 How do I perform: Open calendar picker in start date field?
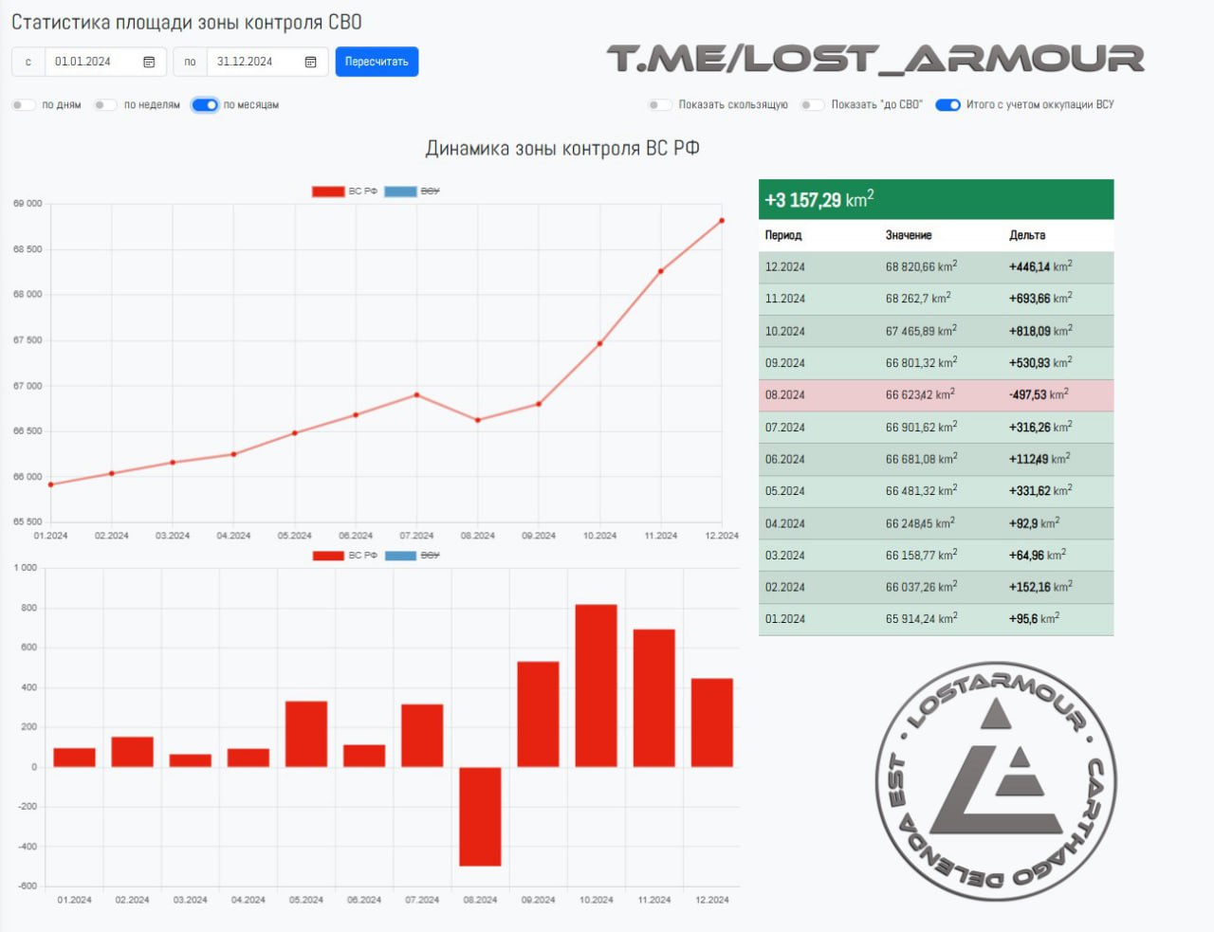[149, 62]
